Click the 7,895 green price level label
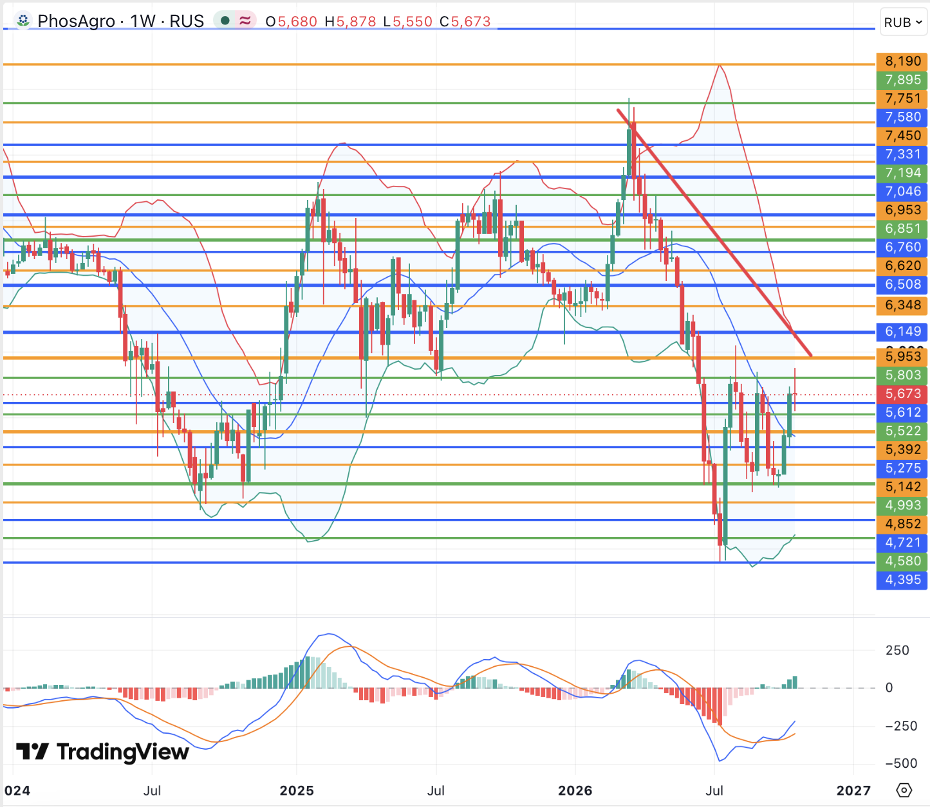930x807 pixels. click(x=902, y=80)
